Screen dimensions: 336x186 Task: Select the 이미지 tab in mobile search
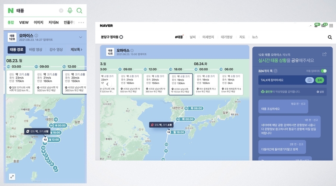coord(39,22)
